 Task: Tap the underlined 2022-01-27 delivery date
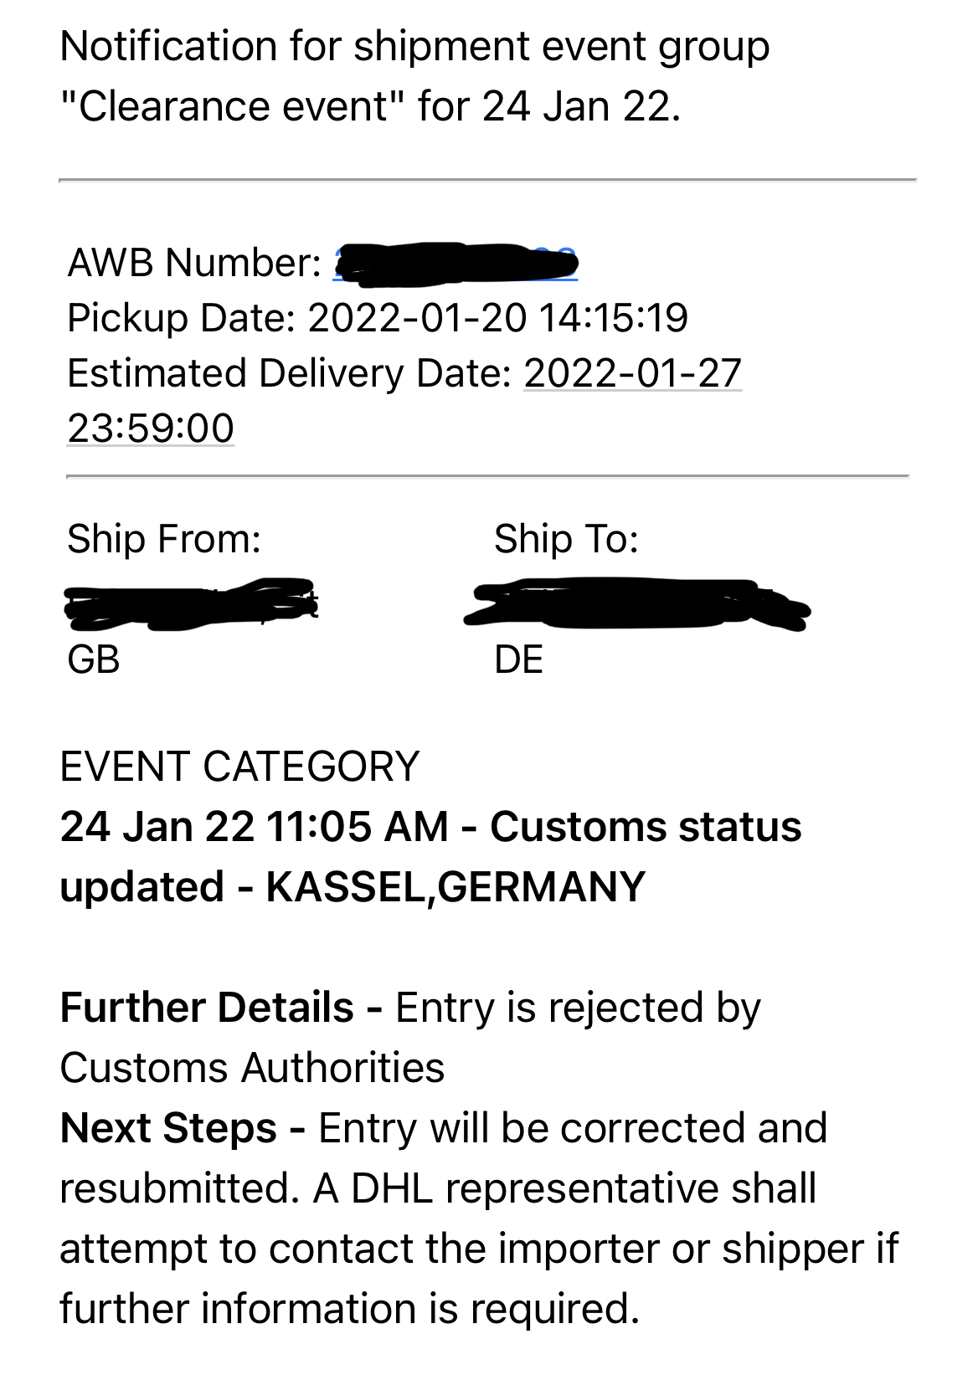point(632,373)
